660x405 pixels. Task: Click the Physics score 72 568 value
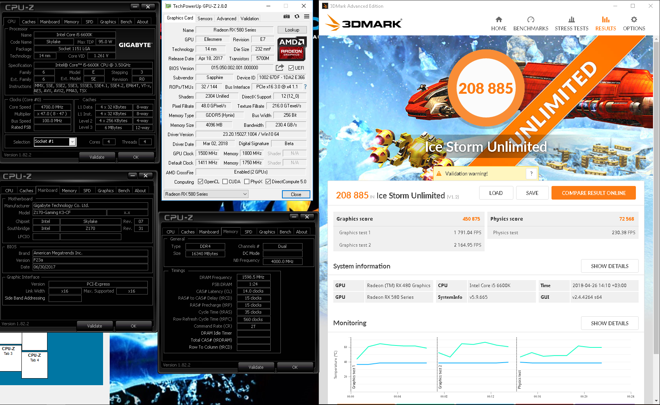(626, 219)
